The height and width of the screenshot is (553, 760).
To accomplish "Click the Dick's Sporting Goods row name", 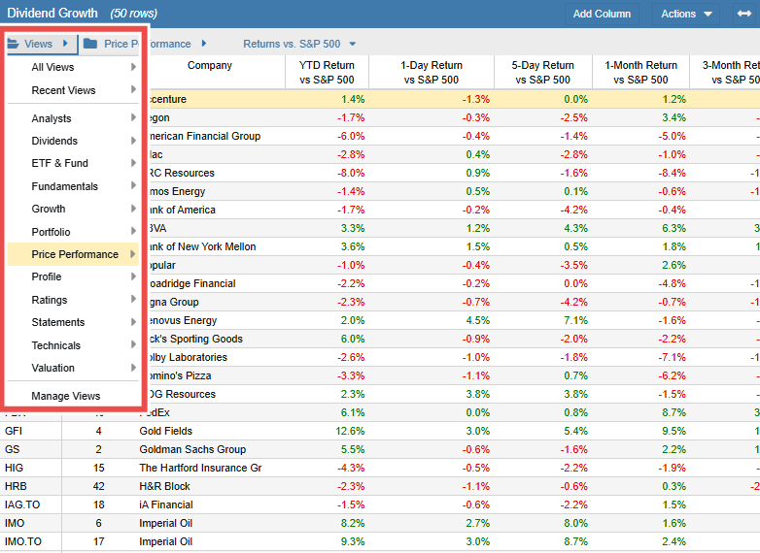I will [x=195, y=339].
